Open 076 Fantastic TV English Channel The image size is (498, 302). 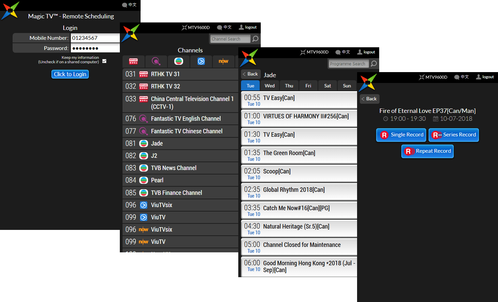(x=180, y=119)
